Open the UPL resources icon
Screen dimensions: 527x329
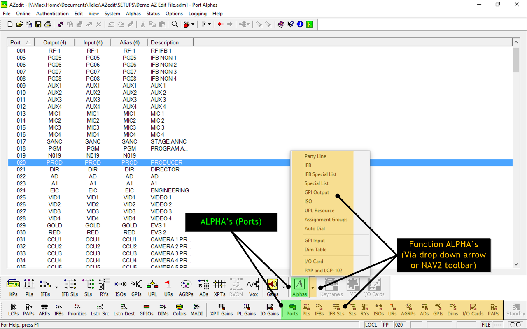tap(153, 287)
